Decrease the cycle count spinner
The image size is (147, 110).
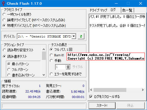pos(68,68)
